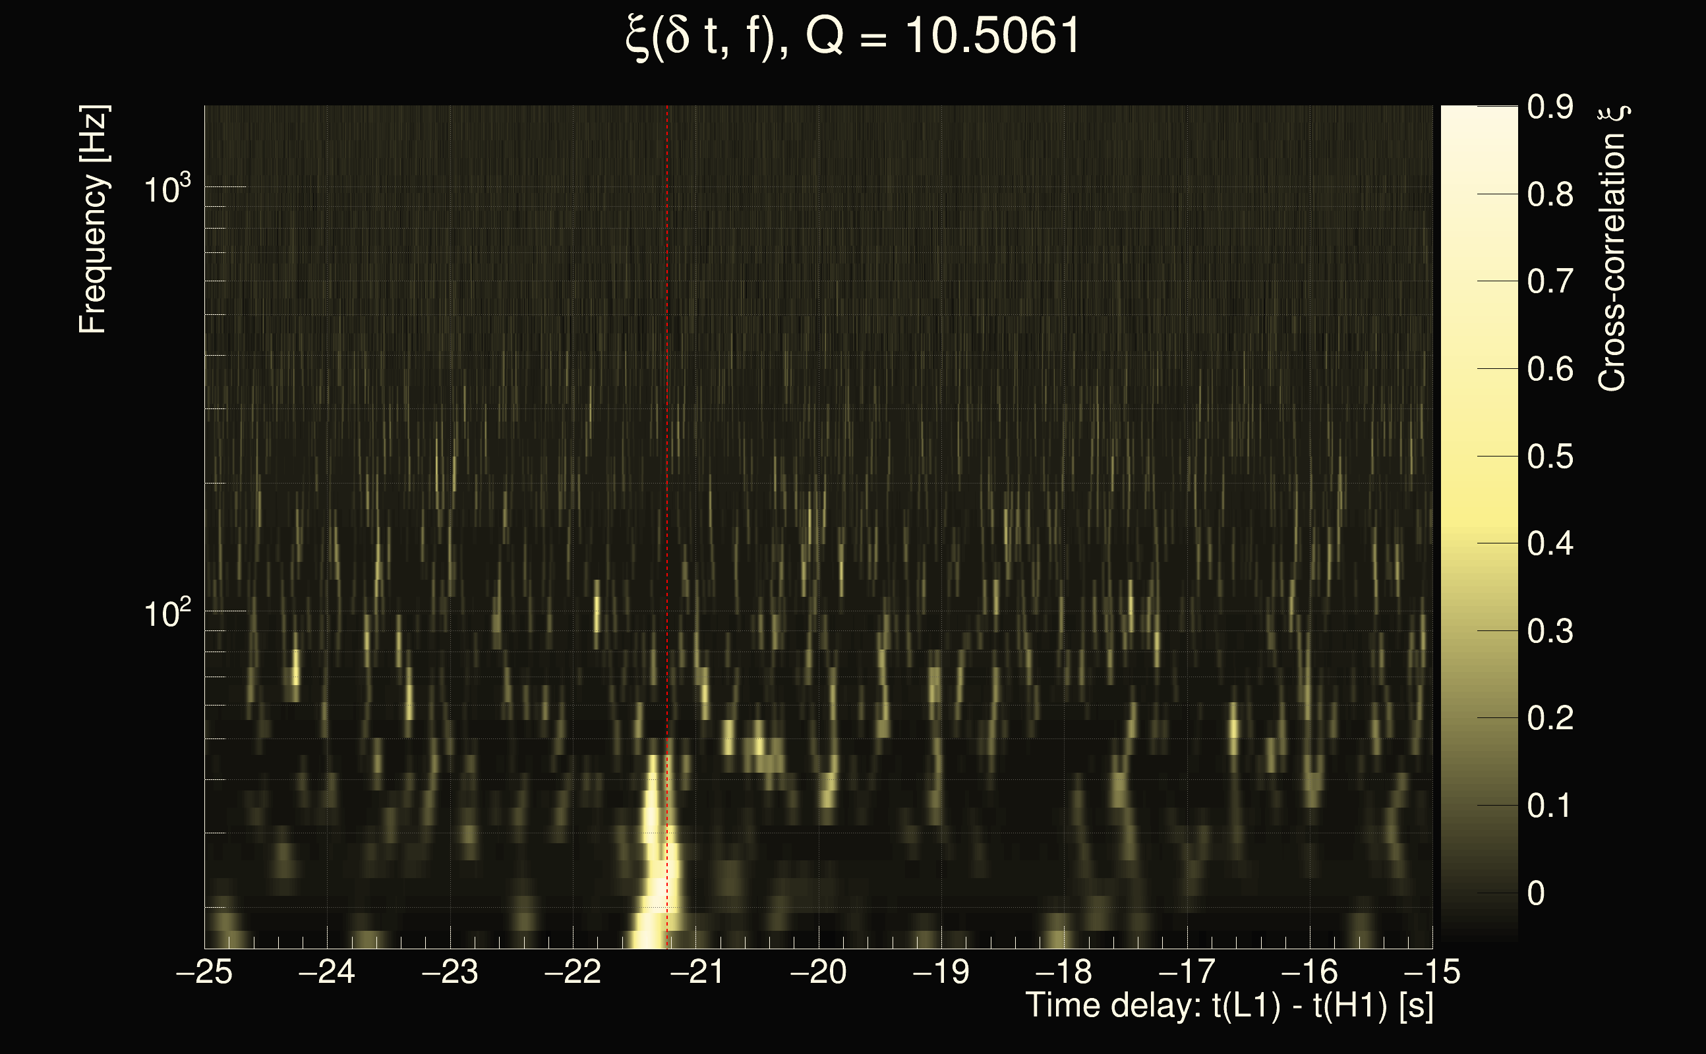
Task: Click the 0.5 tick label on colorbar
Action: (1550, 457)
